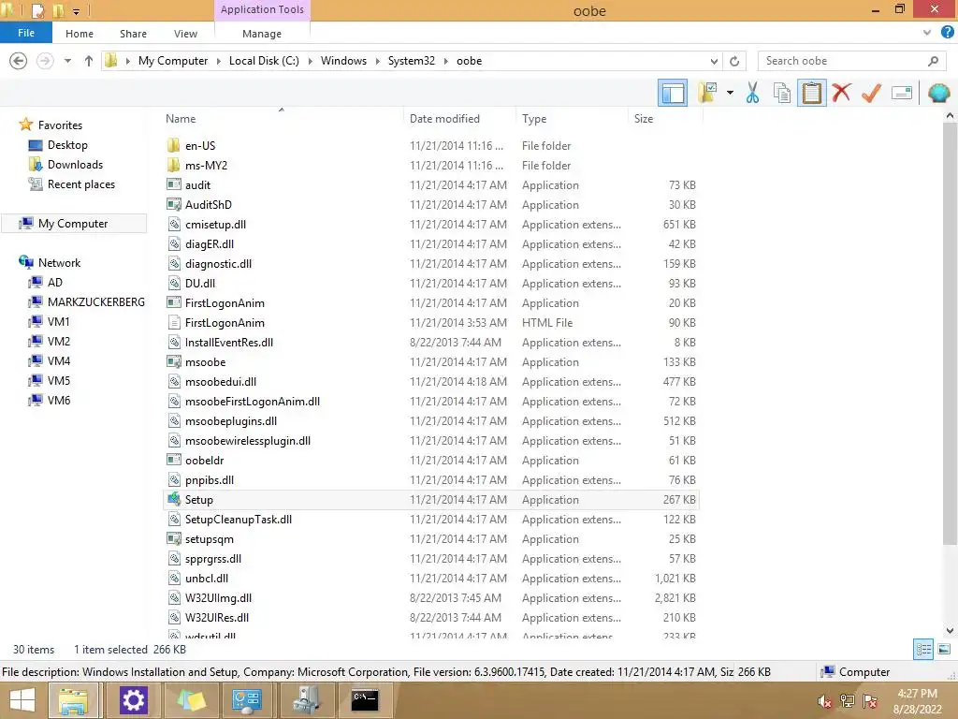The width and height of the screenshot is (958, 719).
Task: Click the folder options toolbar icon
Action: (707, 93)
